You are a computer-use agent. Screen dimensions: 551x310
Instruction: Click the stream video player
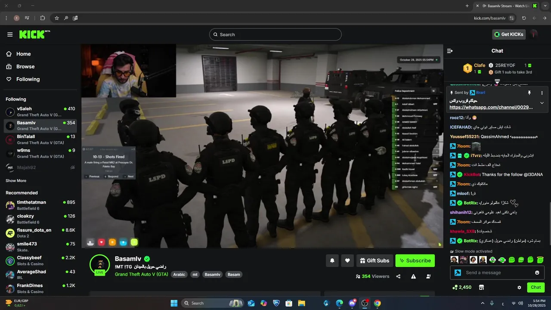pyautogui.click(x=262, y=146)
